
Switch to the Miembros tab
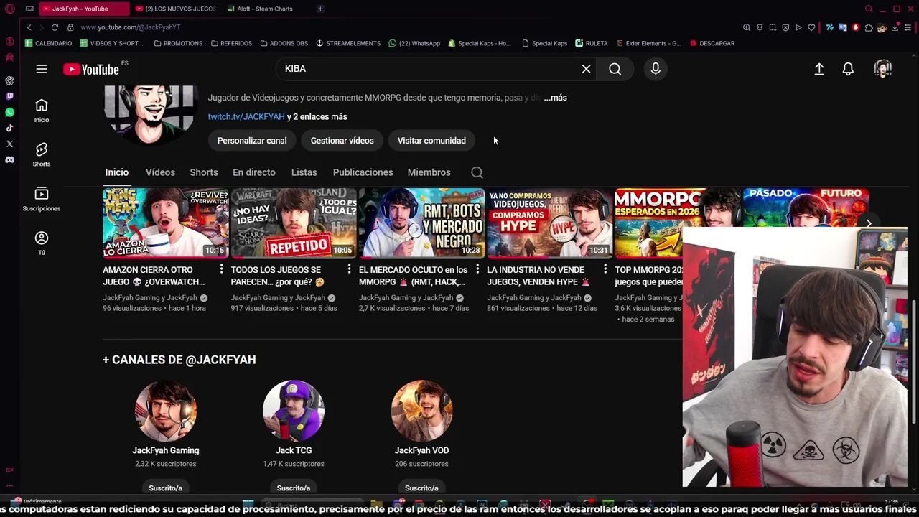tap(429, 172)
